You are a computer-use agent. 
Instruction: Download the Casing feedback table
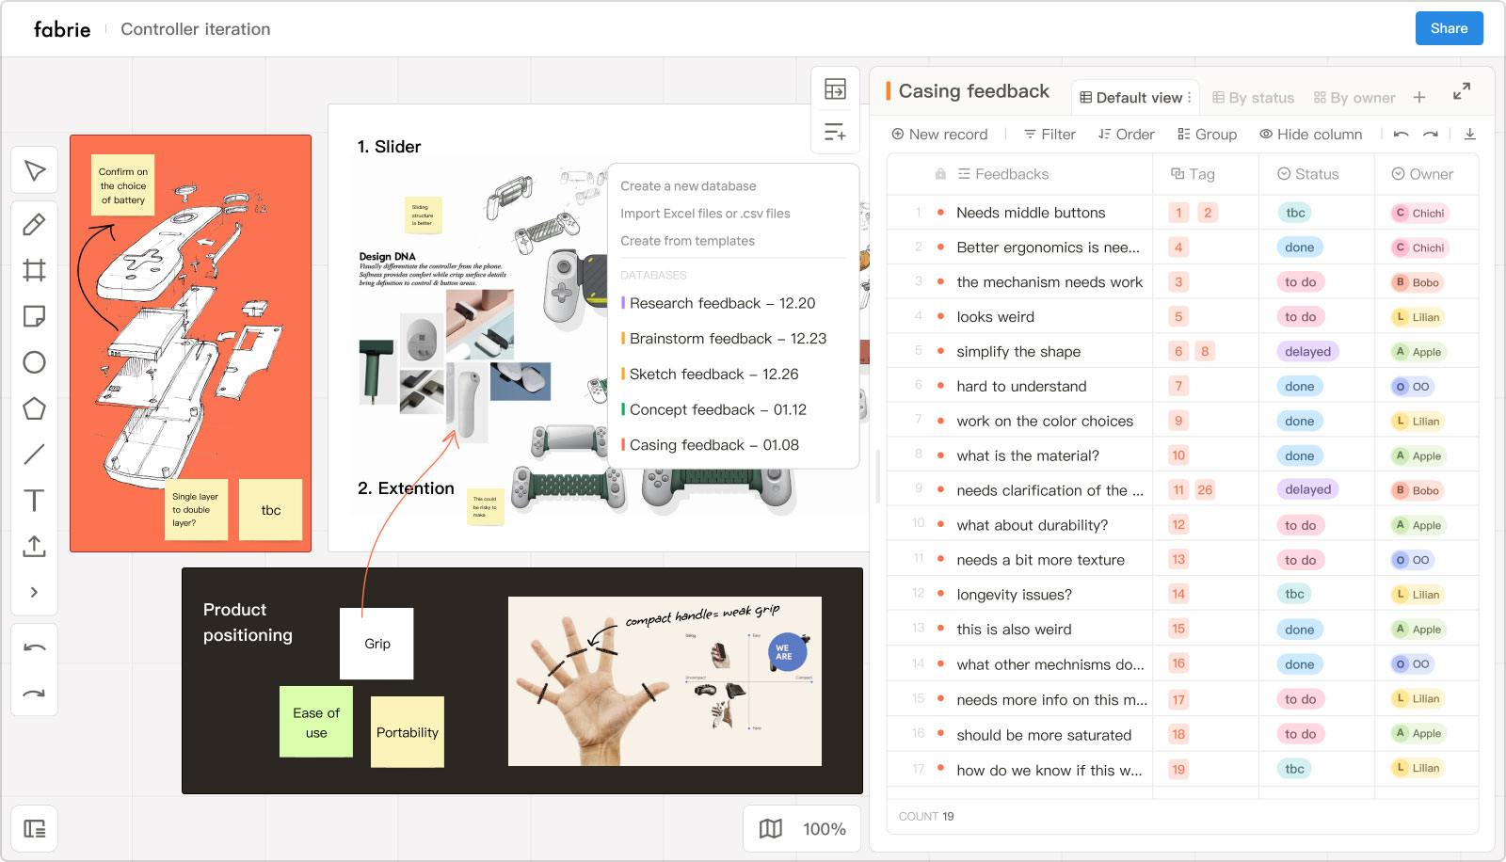click(1469, 135)
